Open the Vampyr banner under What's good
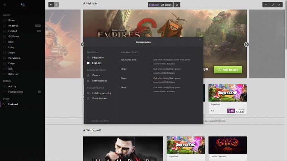Screen dimensions: 287x161 (x=123, y=149)
